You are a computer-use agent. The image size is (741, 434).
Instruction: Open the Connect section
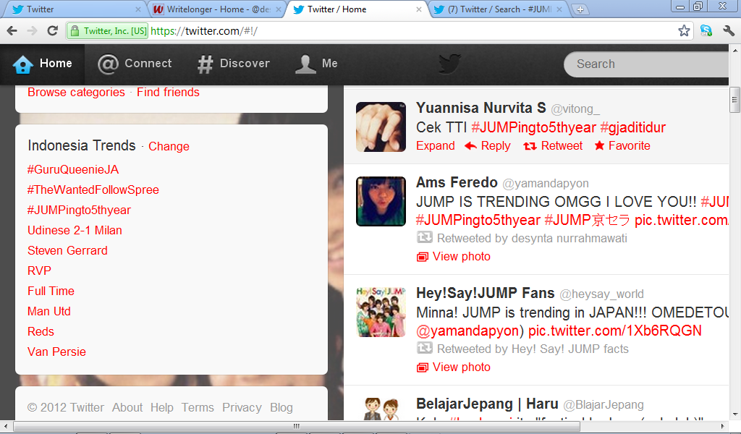(x=135, y=64)
